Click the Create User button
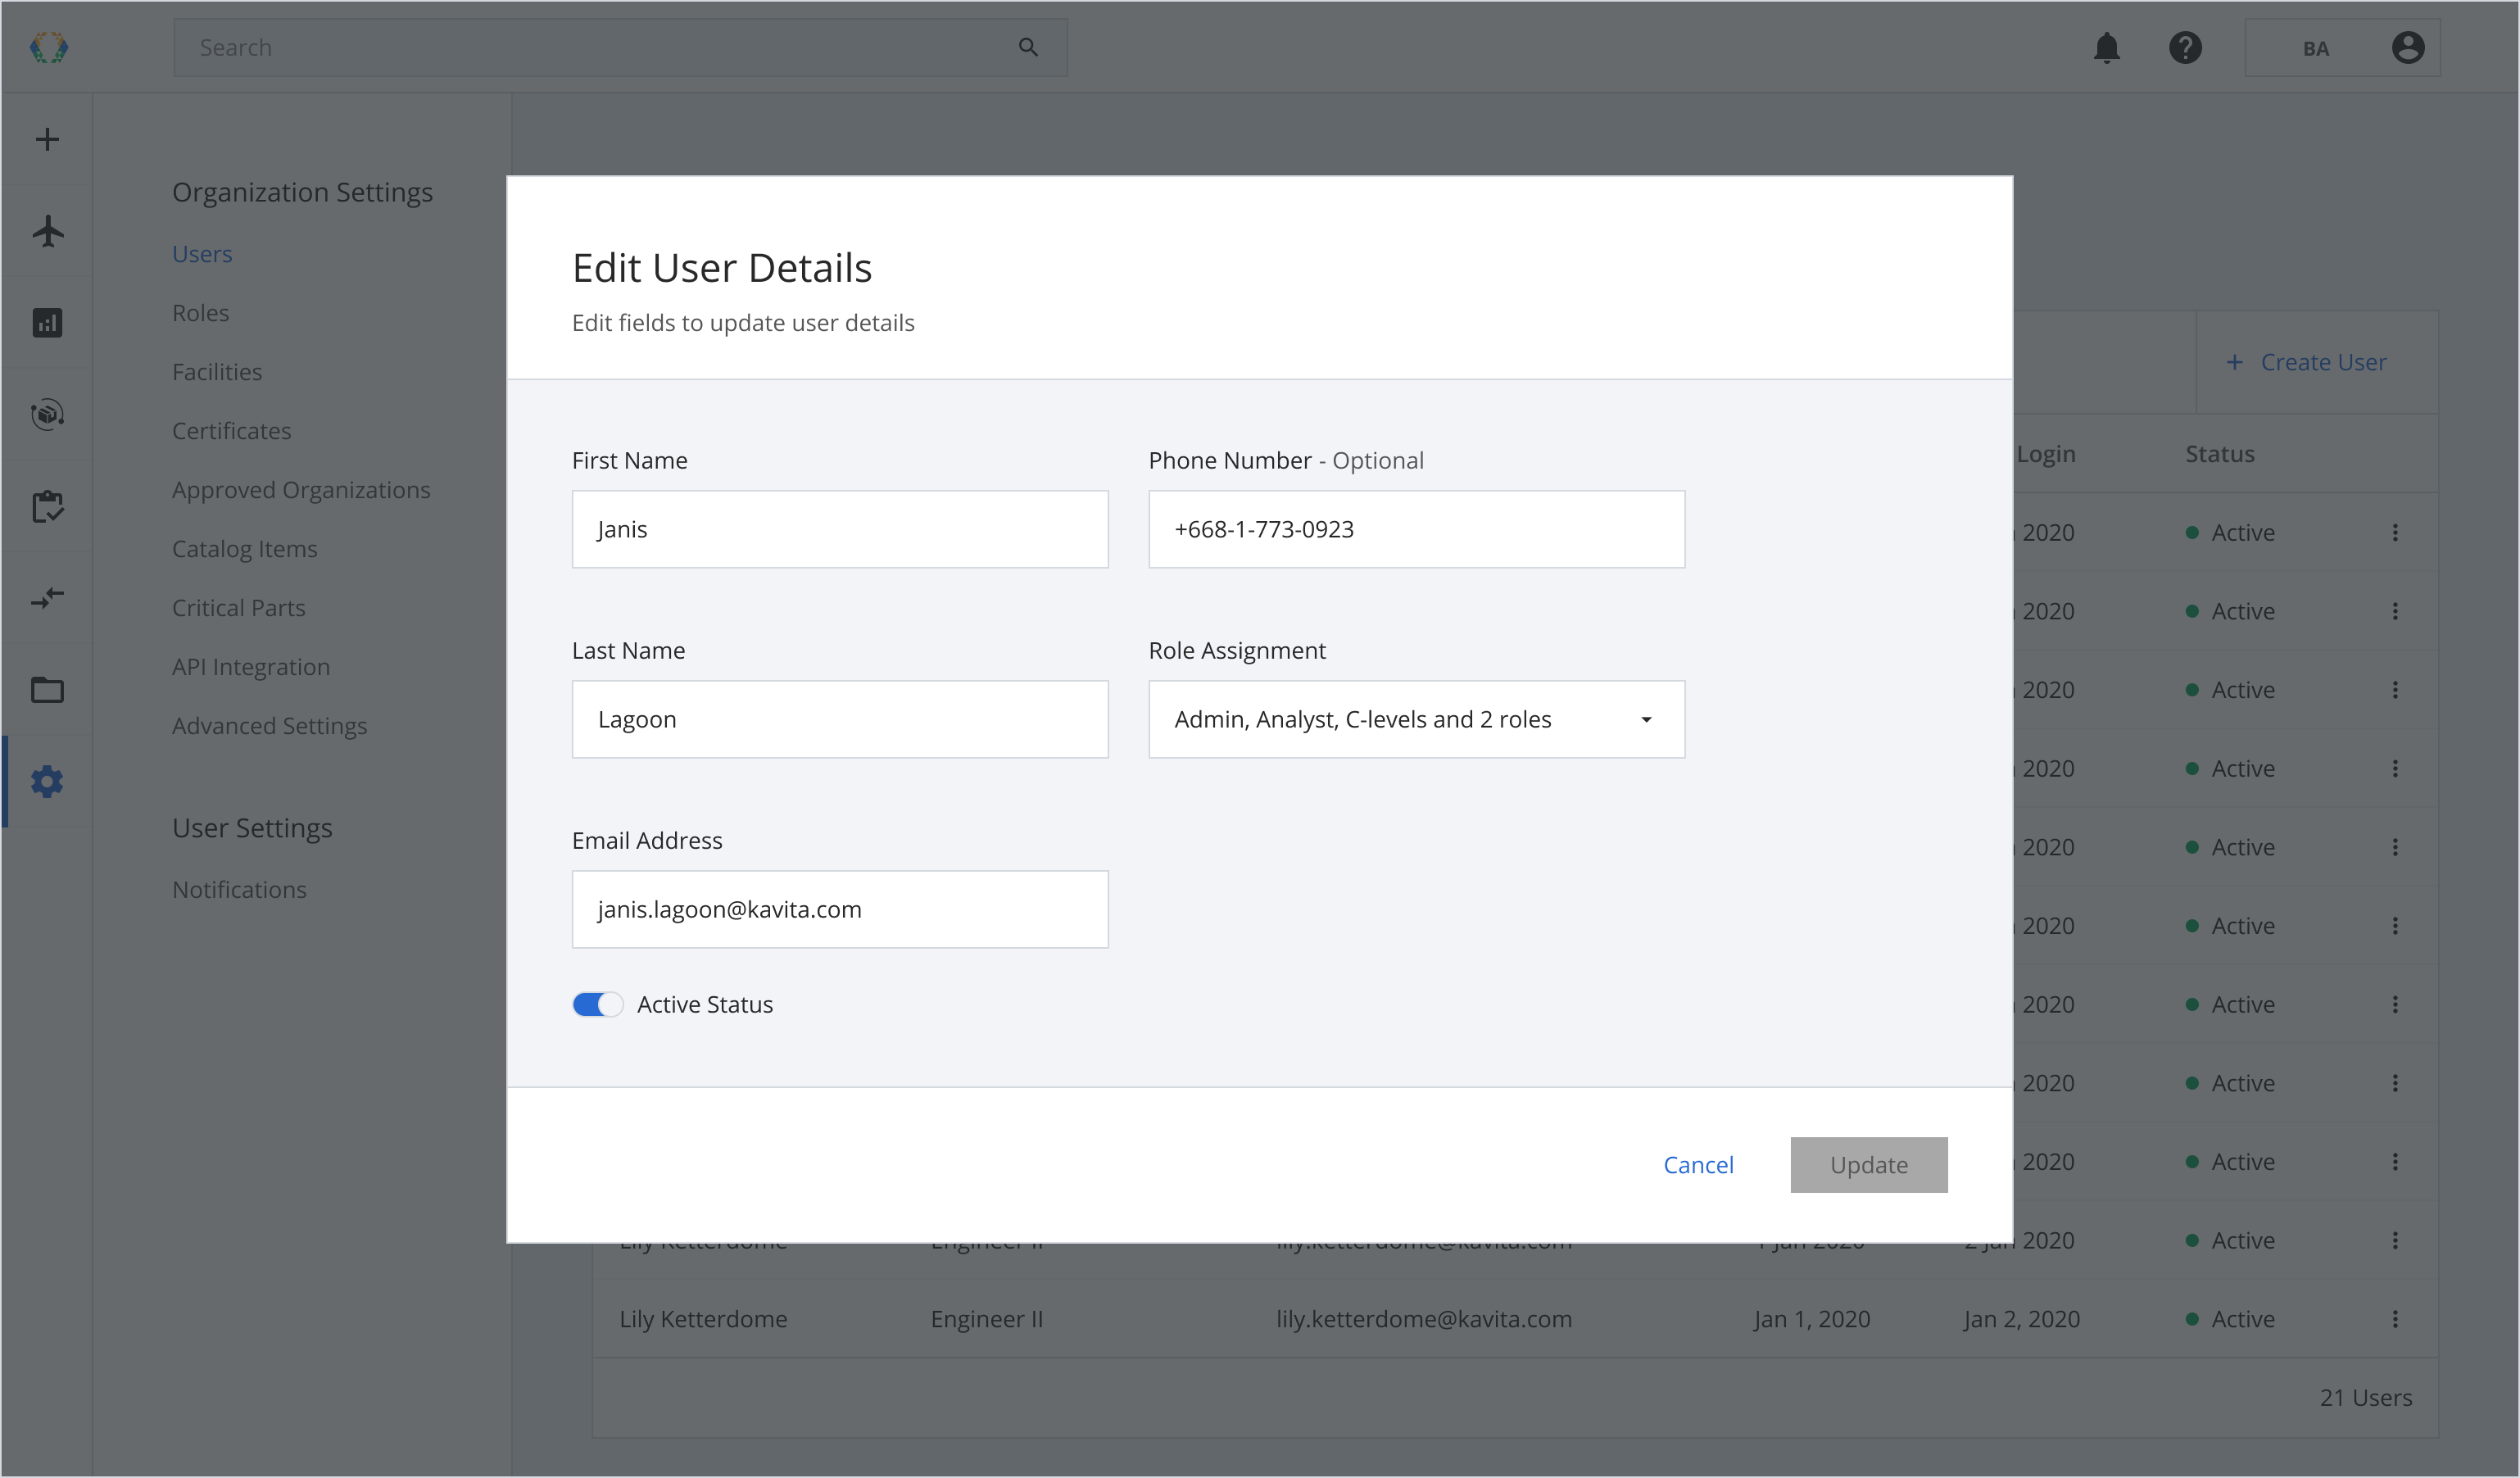Viewport: 2520px width, 1478px height. coord(2307,362)
